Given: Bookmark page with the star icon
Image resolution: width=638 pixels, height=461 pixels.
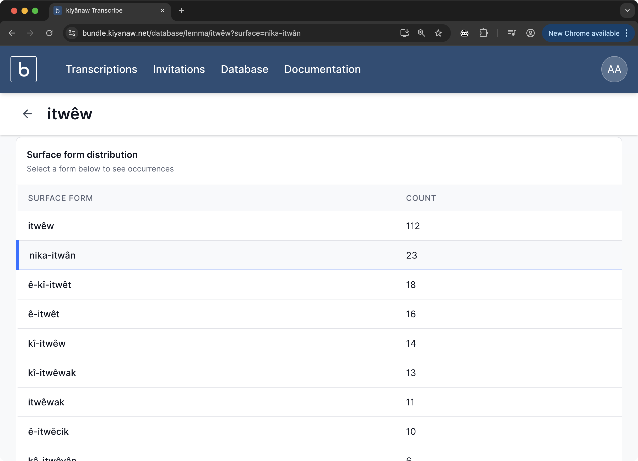Looking at the screenshot, I should [438, 33].
